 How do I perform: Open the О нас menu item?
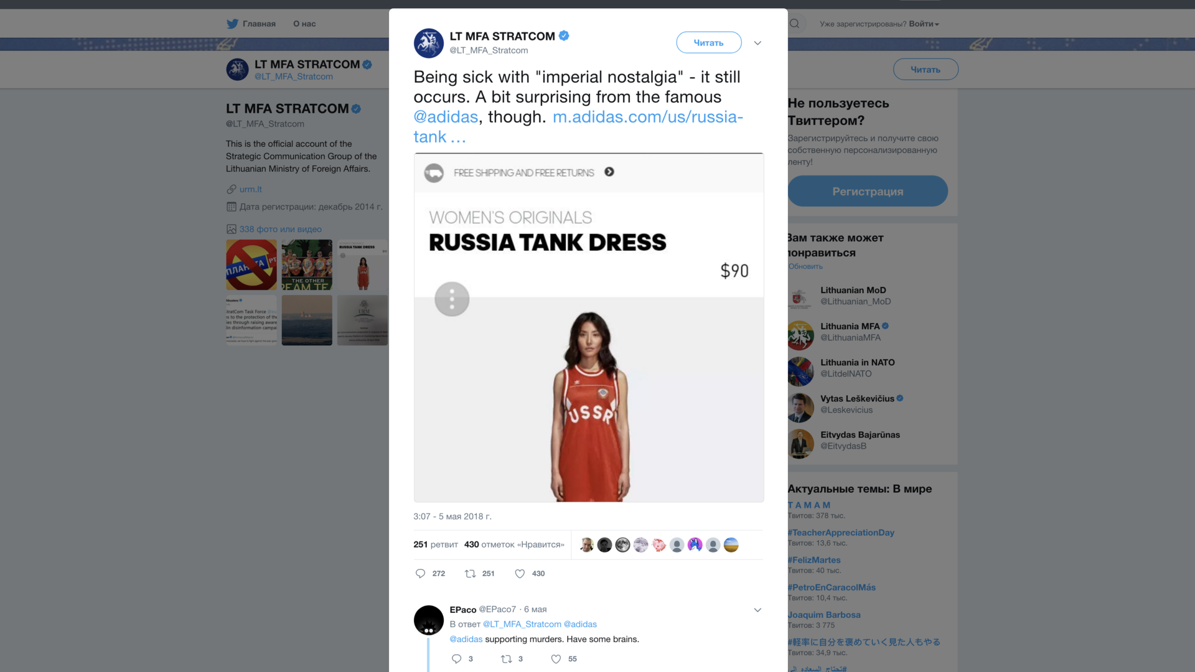304,24
